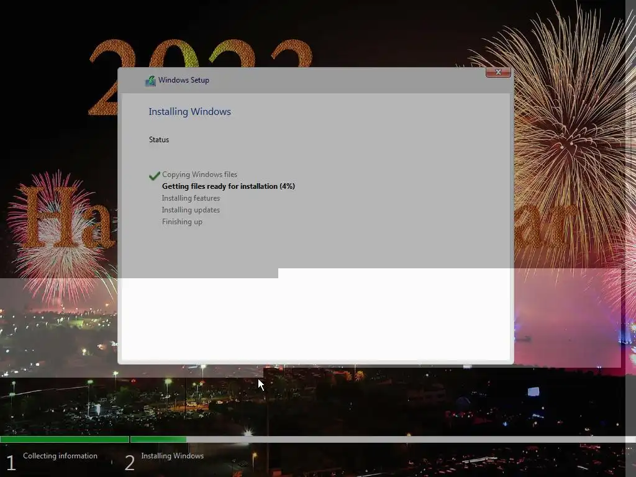The image size is (636, 477).
Task: Click the completed first progress bar segment
Action: [65, 439]
